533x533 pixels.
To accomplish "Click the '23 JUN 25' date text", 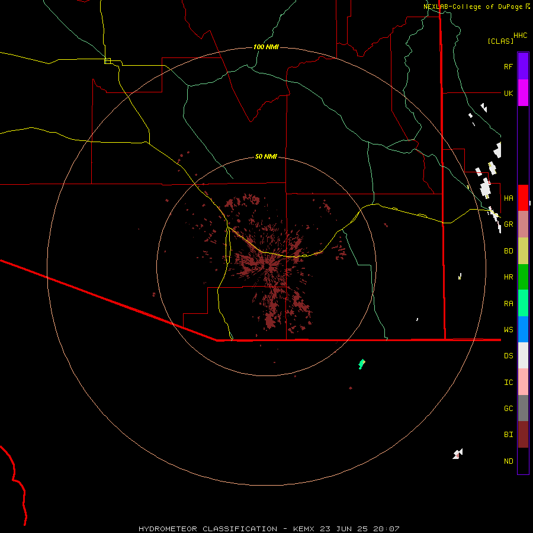I will click(x=343, y=529).
